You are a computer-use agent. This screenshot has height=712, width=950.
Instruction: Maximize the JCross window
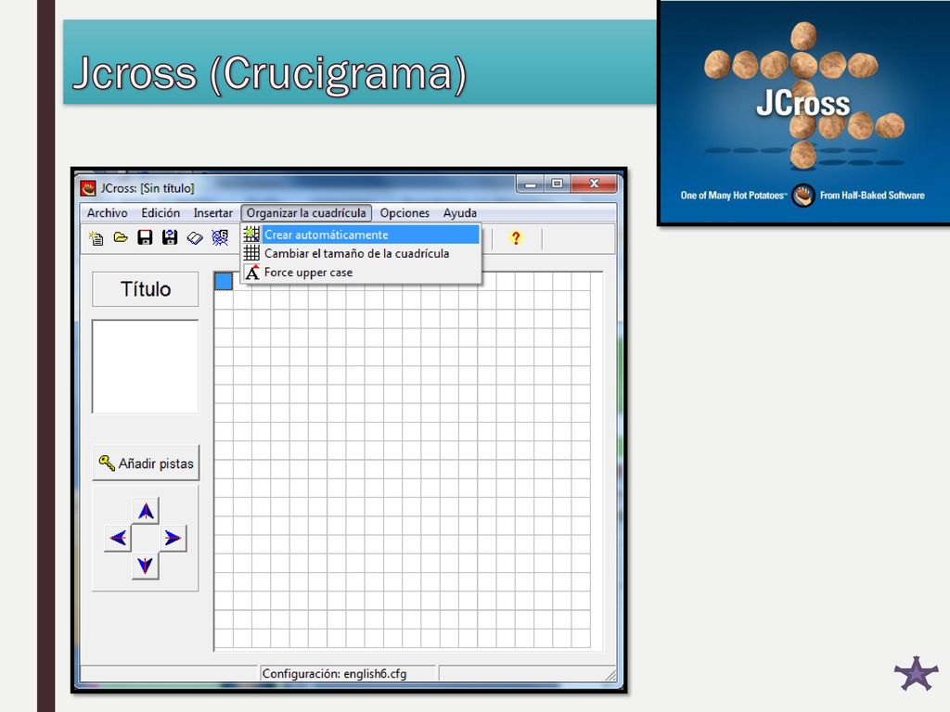(558, 184)
